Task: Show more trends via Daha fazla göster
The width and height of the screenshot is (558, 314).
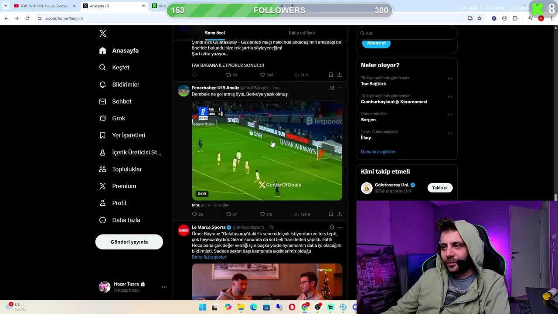Action: (378, 152)
